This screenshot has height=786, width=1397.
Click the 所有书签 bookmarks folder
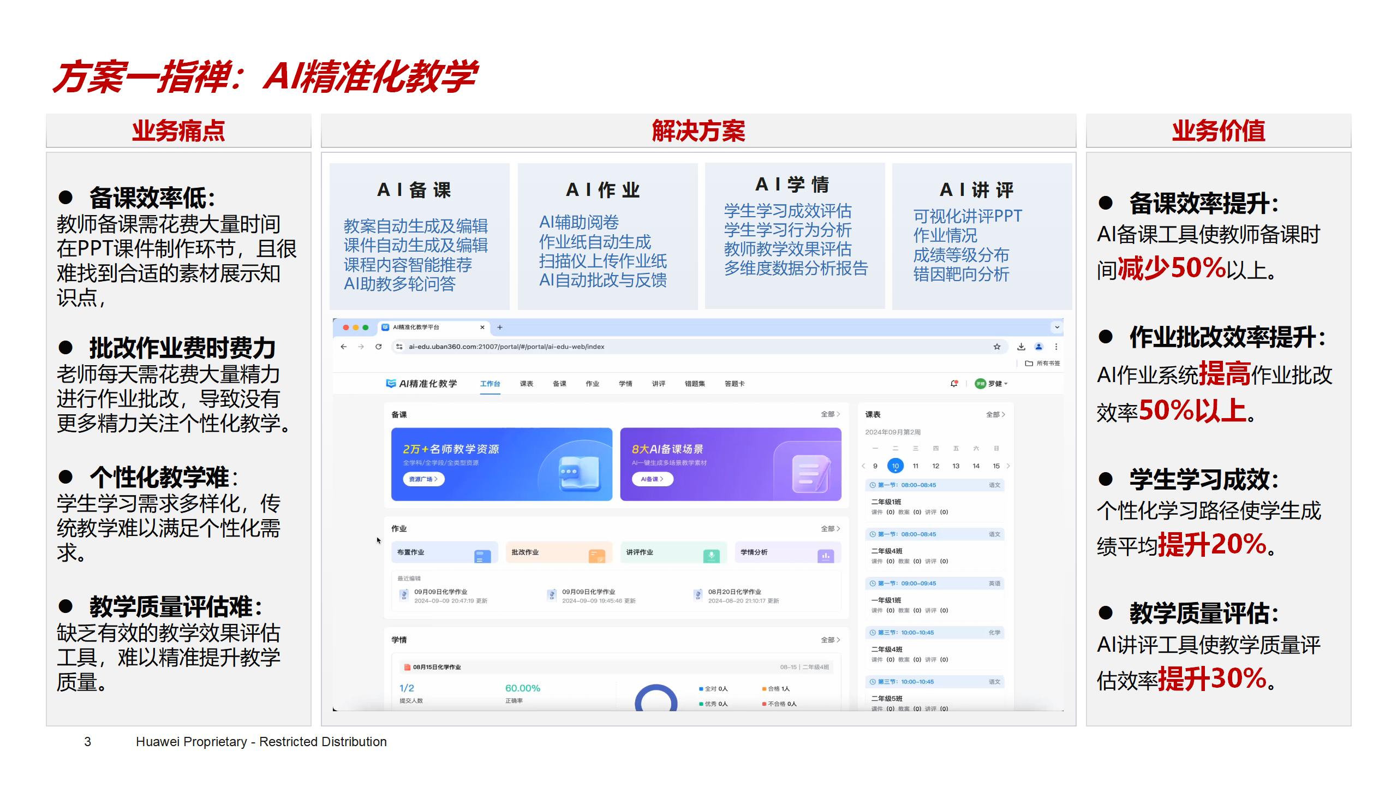pyautogui.click(x=1043, y=363)
